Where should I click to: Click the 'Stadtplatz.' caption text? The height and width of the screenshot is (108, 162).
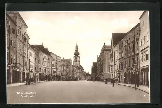[28, 96]
